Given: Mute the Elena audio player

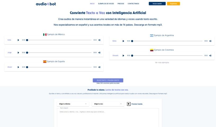Looking at the screenshot, I should pyautogui.click(x=210, y=41).
